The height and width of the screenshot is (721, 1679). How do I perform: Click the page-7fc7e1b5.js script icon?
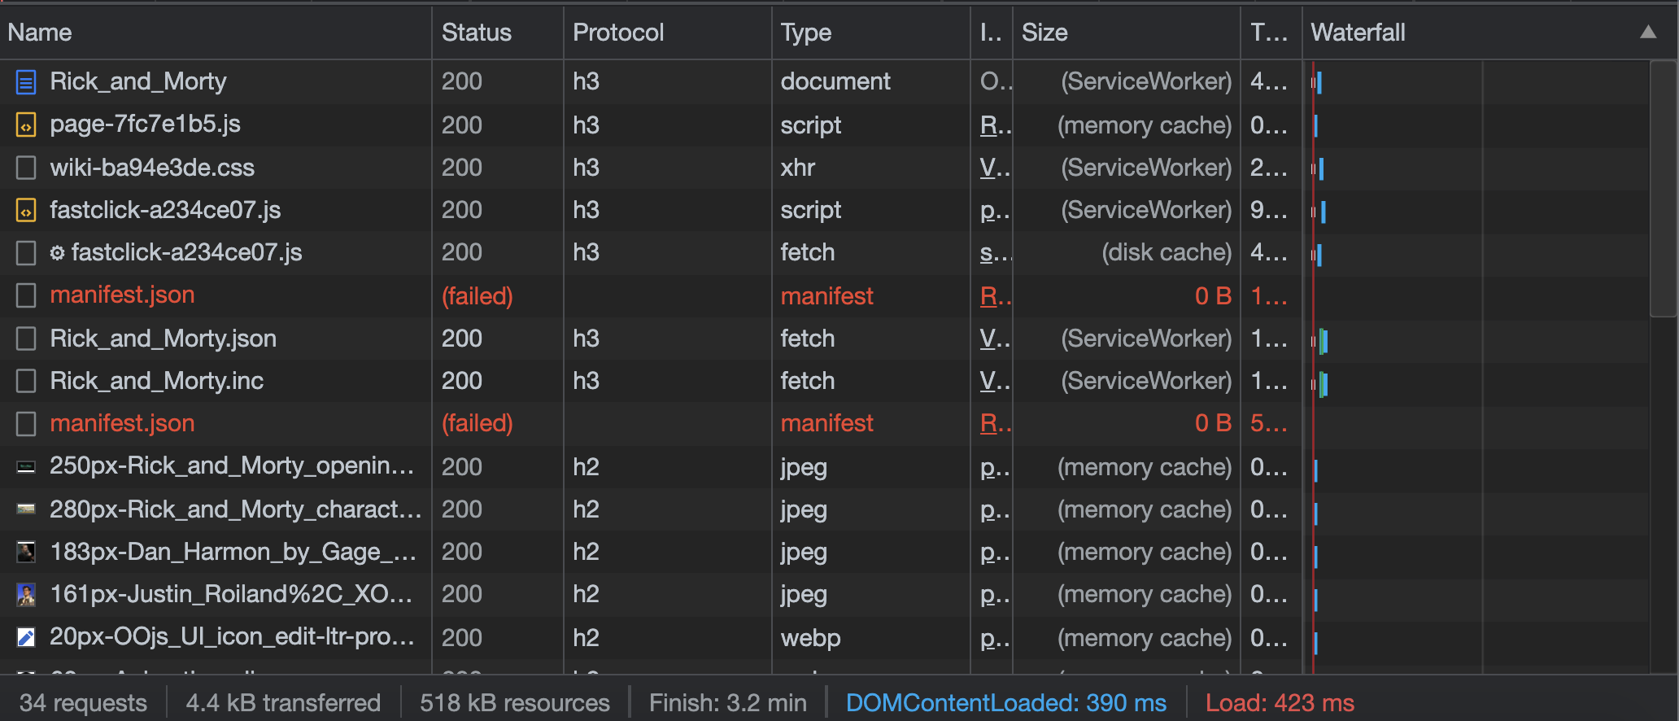click(26, 125)
